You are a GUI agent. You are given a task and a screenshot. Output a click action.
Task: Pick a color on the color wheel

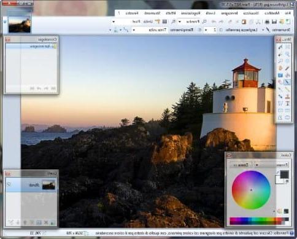coord(251,190)
